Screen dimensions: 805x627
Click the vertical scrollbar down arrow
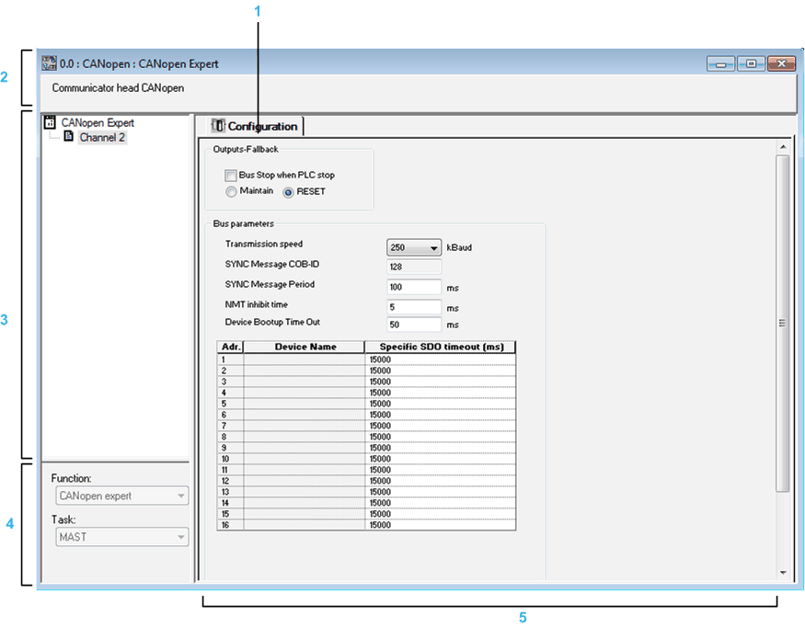tap(783, 573)
